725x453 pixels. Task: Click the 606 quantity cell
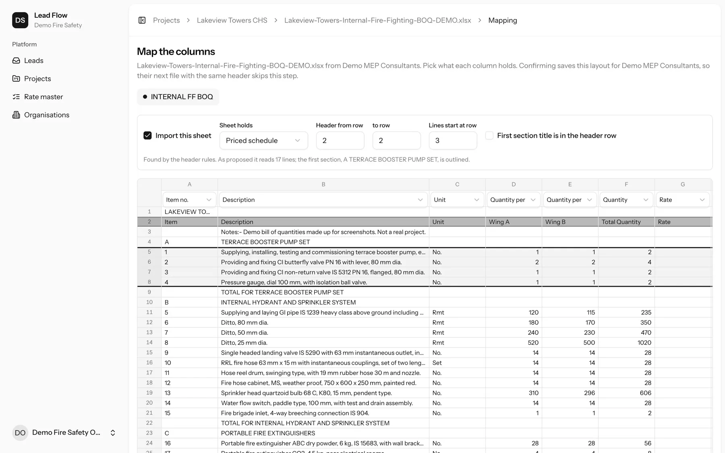626,393
